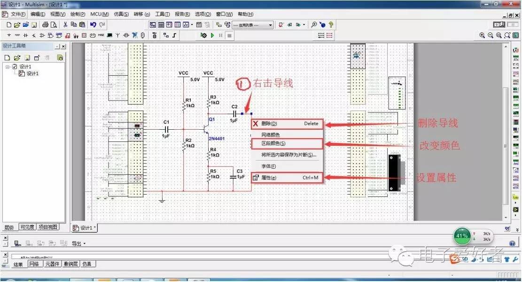
Task: Open the 选项(O) menu
Action: [x=203, y=14]
